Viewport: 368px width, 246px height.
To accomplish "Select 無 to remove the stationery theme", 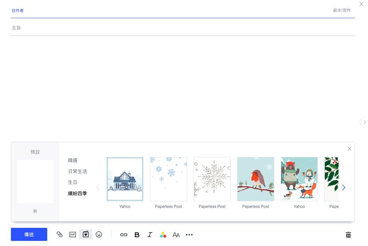I will coord(35,182).
